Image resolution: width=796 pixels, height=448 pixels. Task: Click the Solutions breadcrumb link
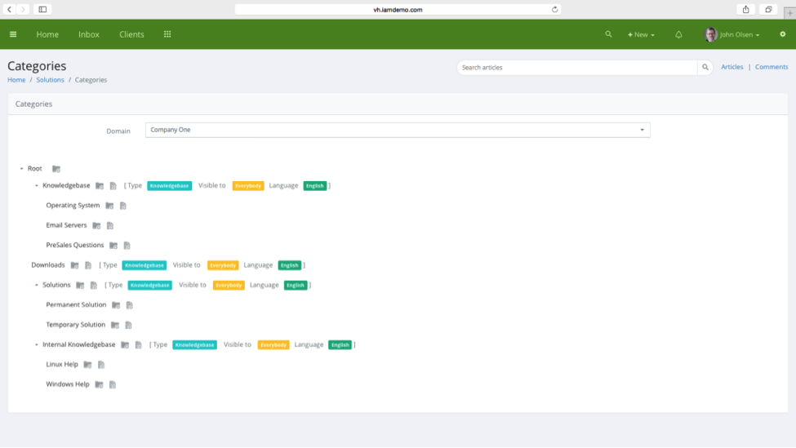coord(50,80)
